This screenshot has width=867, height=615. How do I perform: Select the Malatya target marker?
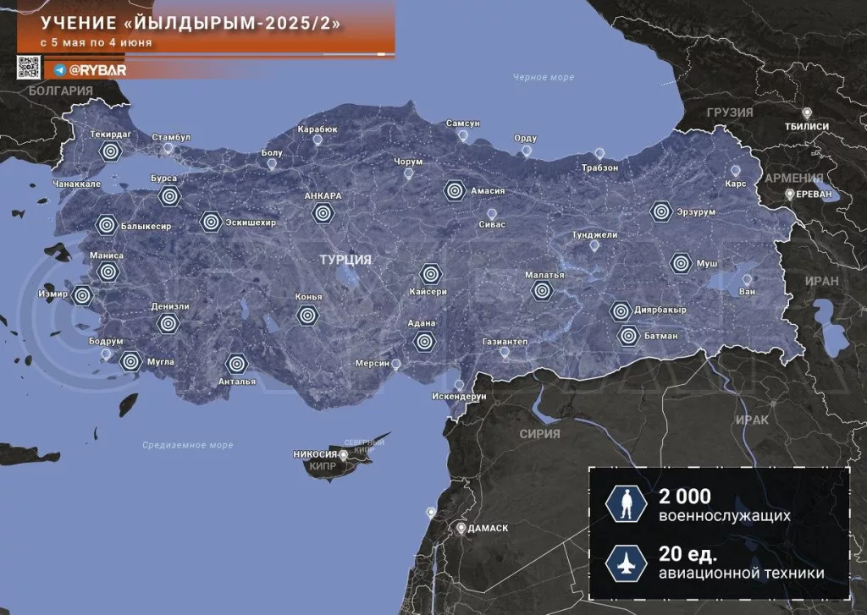point(542,291)
